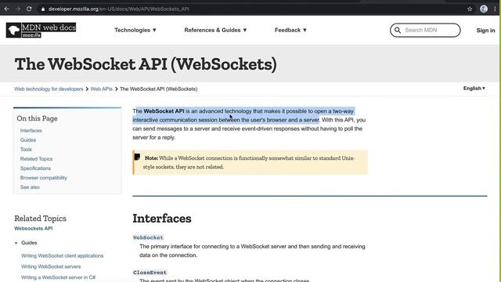Open the browser profile avatar
This screenshot has width=501, height=282.
484,9
